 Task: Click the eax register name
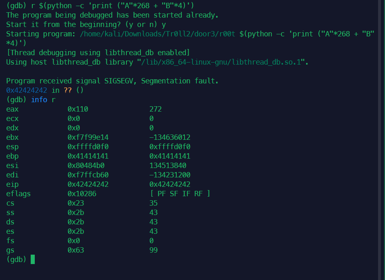[12, 109]
